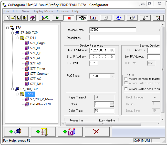167x145 pixels.
Task: Click the Delay Time field
Action: click(104, 110)
